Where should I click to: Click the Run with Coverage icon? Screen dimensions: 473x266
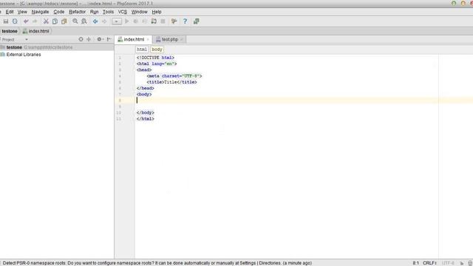pyautogui.click(x=145, y=21)
